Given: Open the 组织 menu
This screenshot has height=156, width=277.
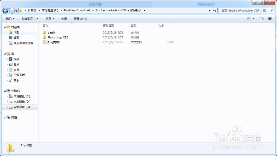Looking at the screenshot, I should click(x=10, y=19).
